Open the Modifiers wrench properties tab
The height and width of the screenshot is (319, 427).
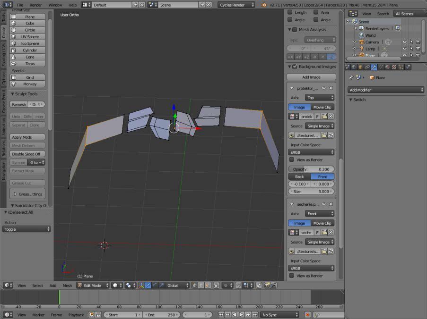(374, 67)
